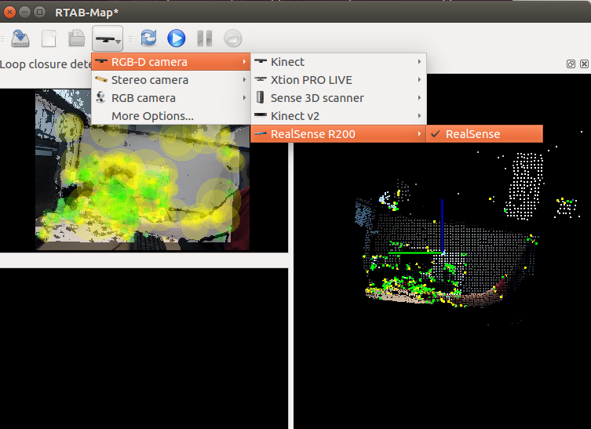Click the new database page icon
Image resolution: width=591 pixels, height=429 pixels.
point(49,38)
